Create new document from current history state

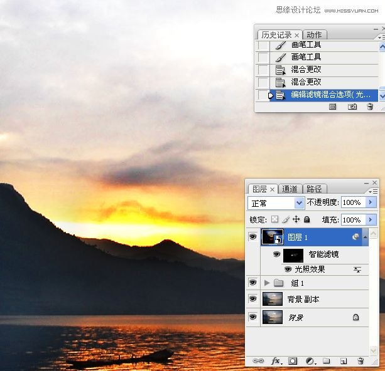[x=332, y=107]
